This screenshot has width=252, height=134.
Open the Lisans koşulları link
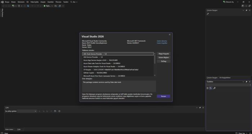(162, 43)
